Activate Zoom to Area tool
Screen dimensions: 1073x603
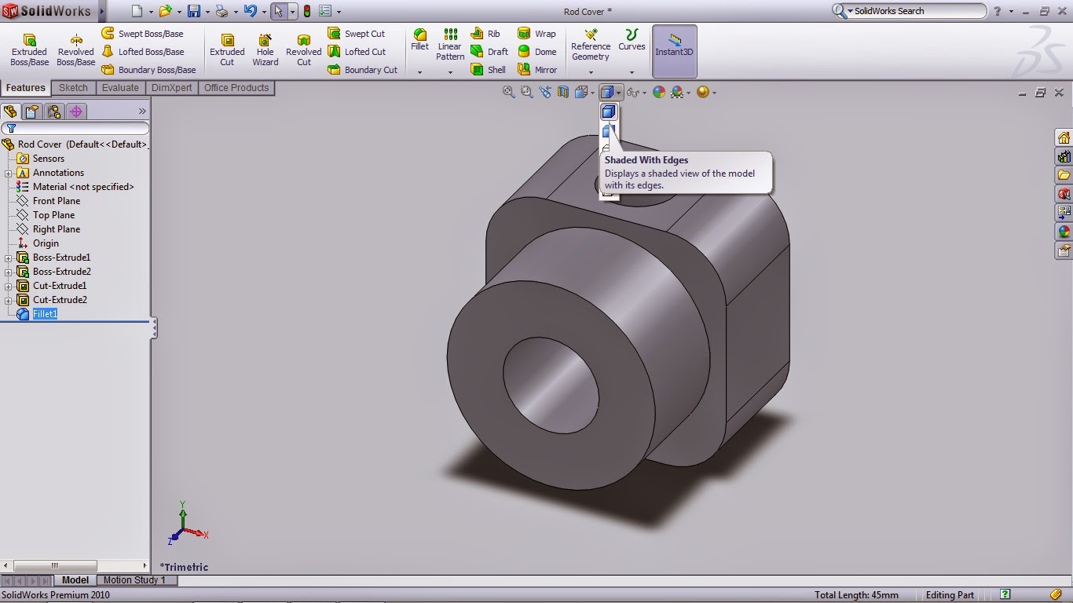(x=527, y=92)
